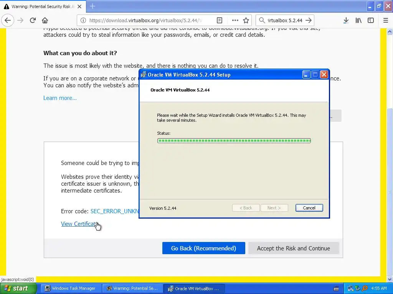Screen dimensions: 393x294
Task: Click scrollbar up arrow in Firefox
Action: coord(390,31)
